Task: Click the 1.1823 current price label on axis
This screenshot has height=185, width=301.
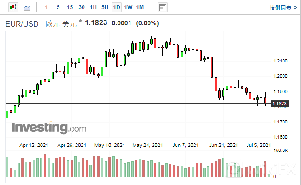Action: pyautogui.click(x=280, y=104)
